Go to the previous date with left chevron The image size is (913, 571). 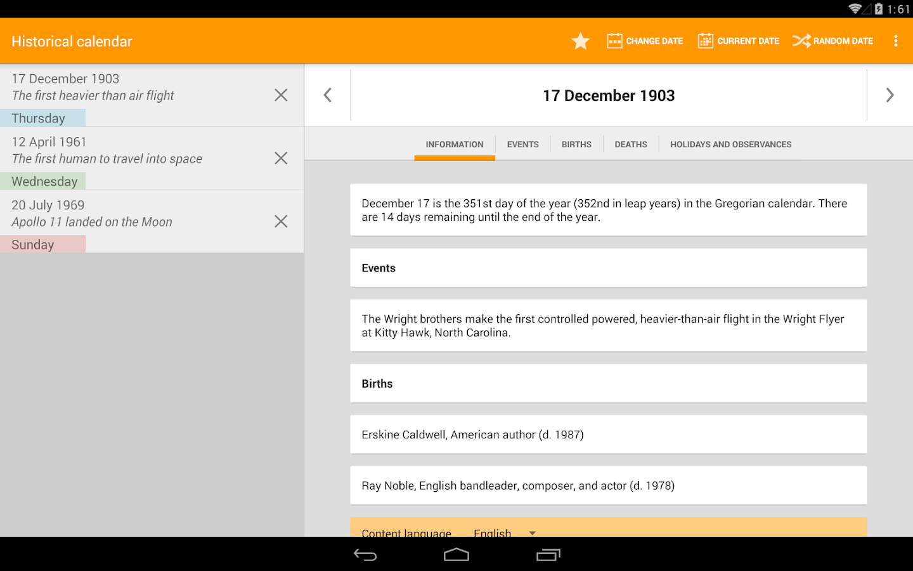(x=327, y=95)
